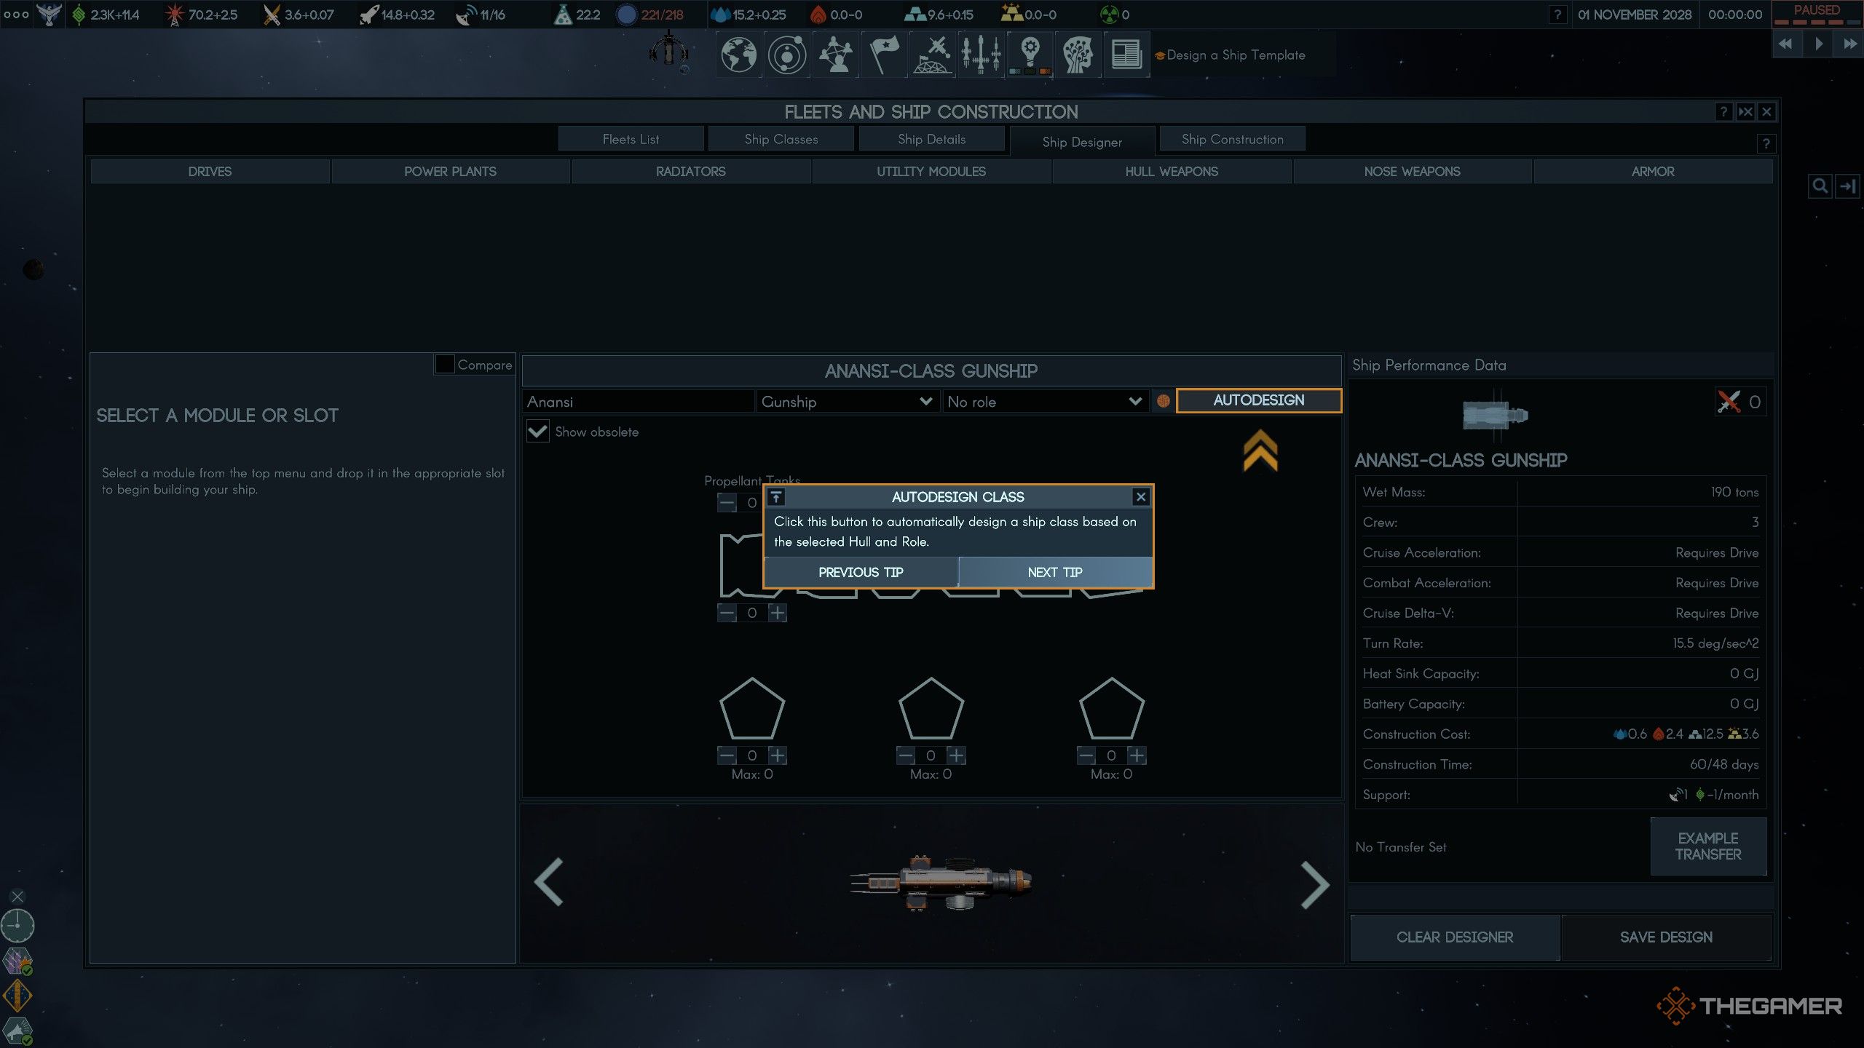This screenshot has width=1864, height=1048.
Task: Click the nations flag icon
Action: click(x=884, y=55)
